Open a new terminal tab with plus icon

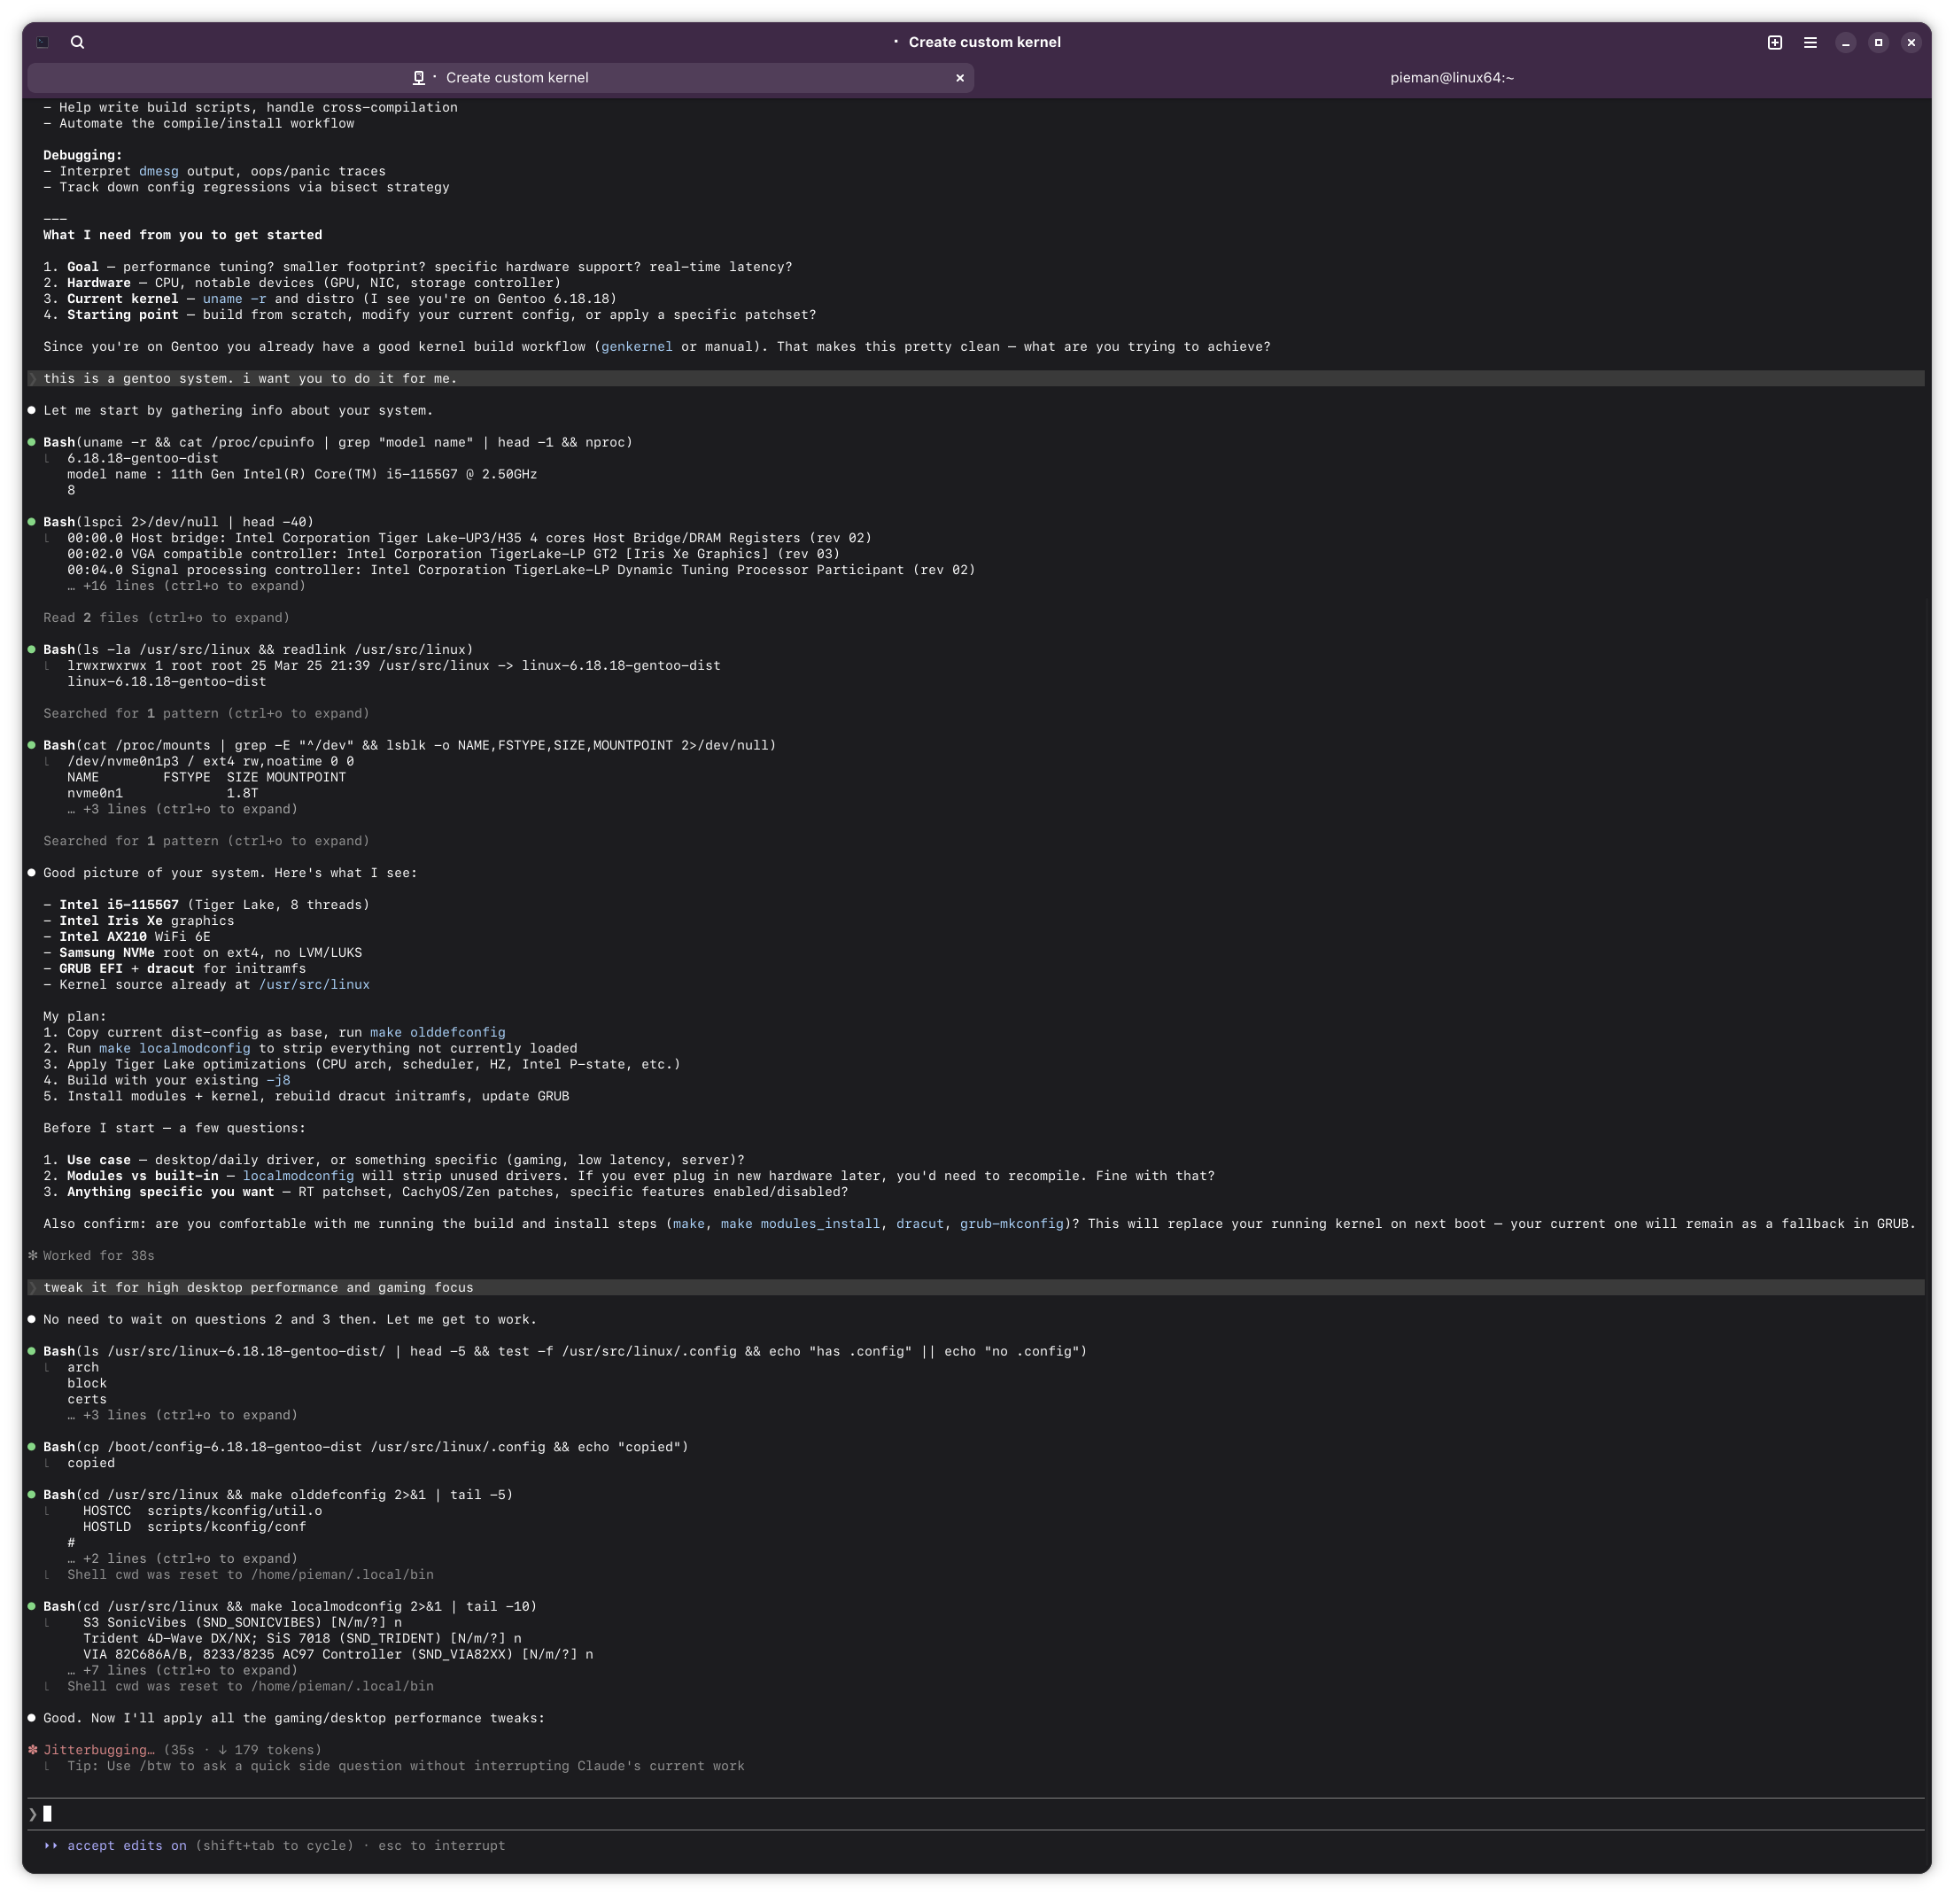[1774, 42]
